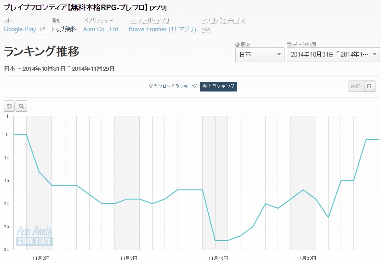Viewport: 381px width, 263px height.
Task: Click the magnifier zoom-in icon
Action: [22, 106]
